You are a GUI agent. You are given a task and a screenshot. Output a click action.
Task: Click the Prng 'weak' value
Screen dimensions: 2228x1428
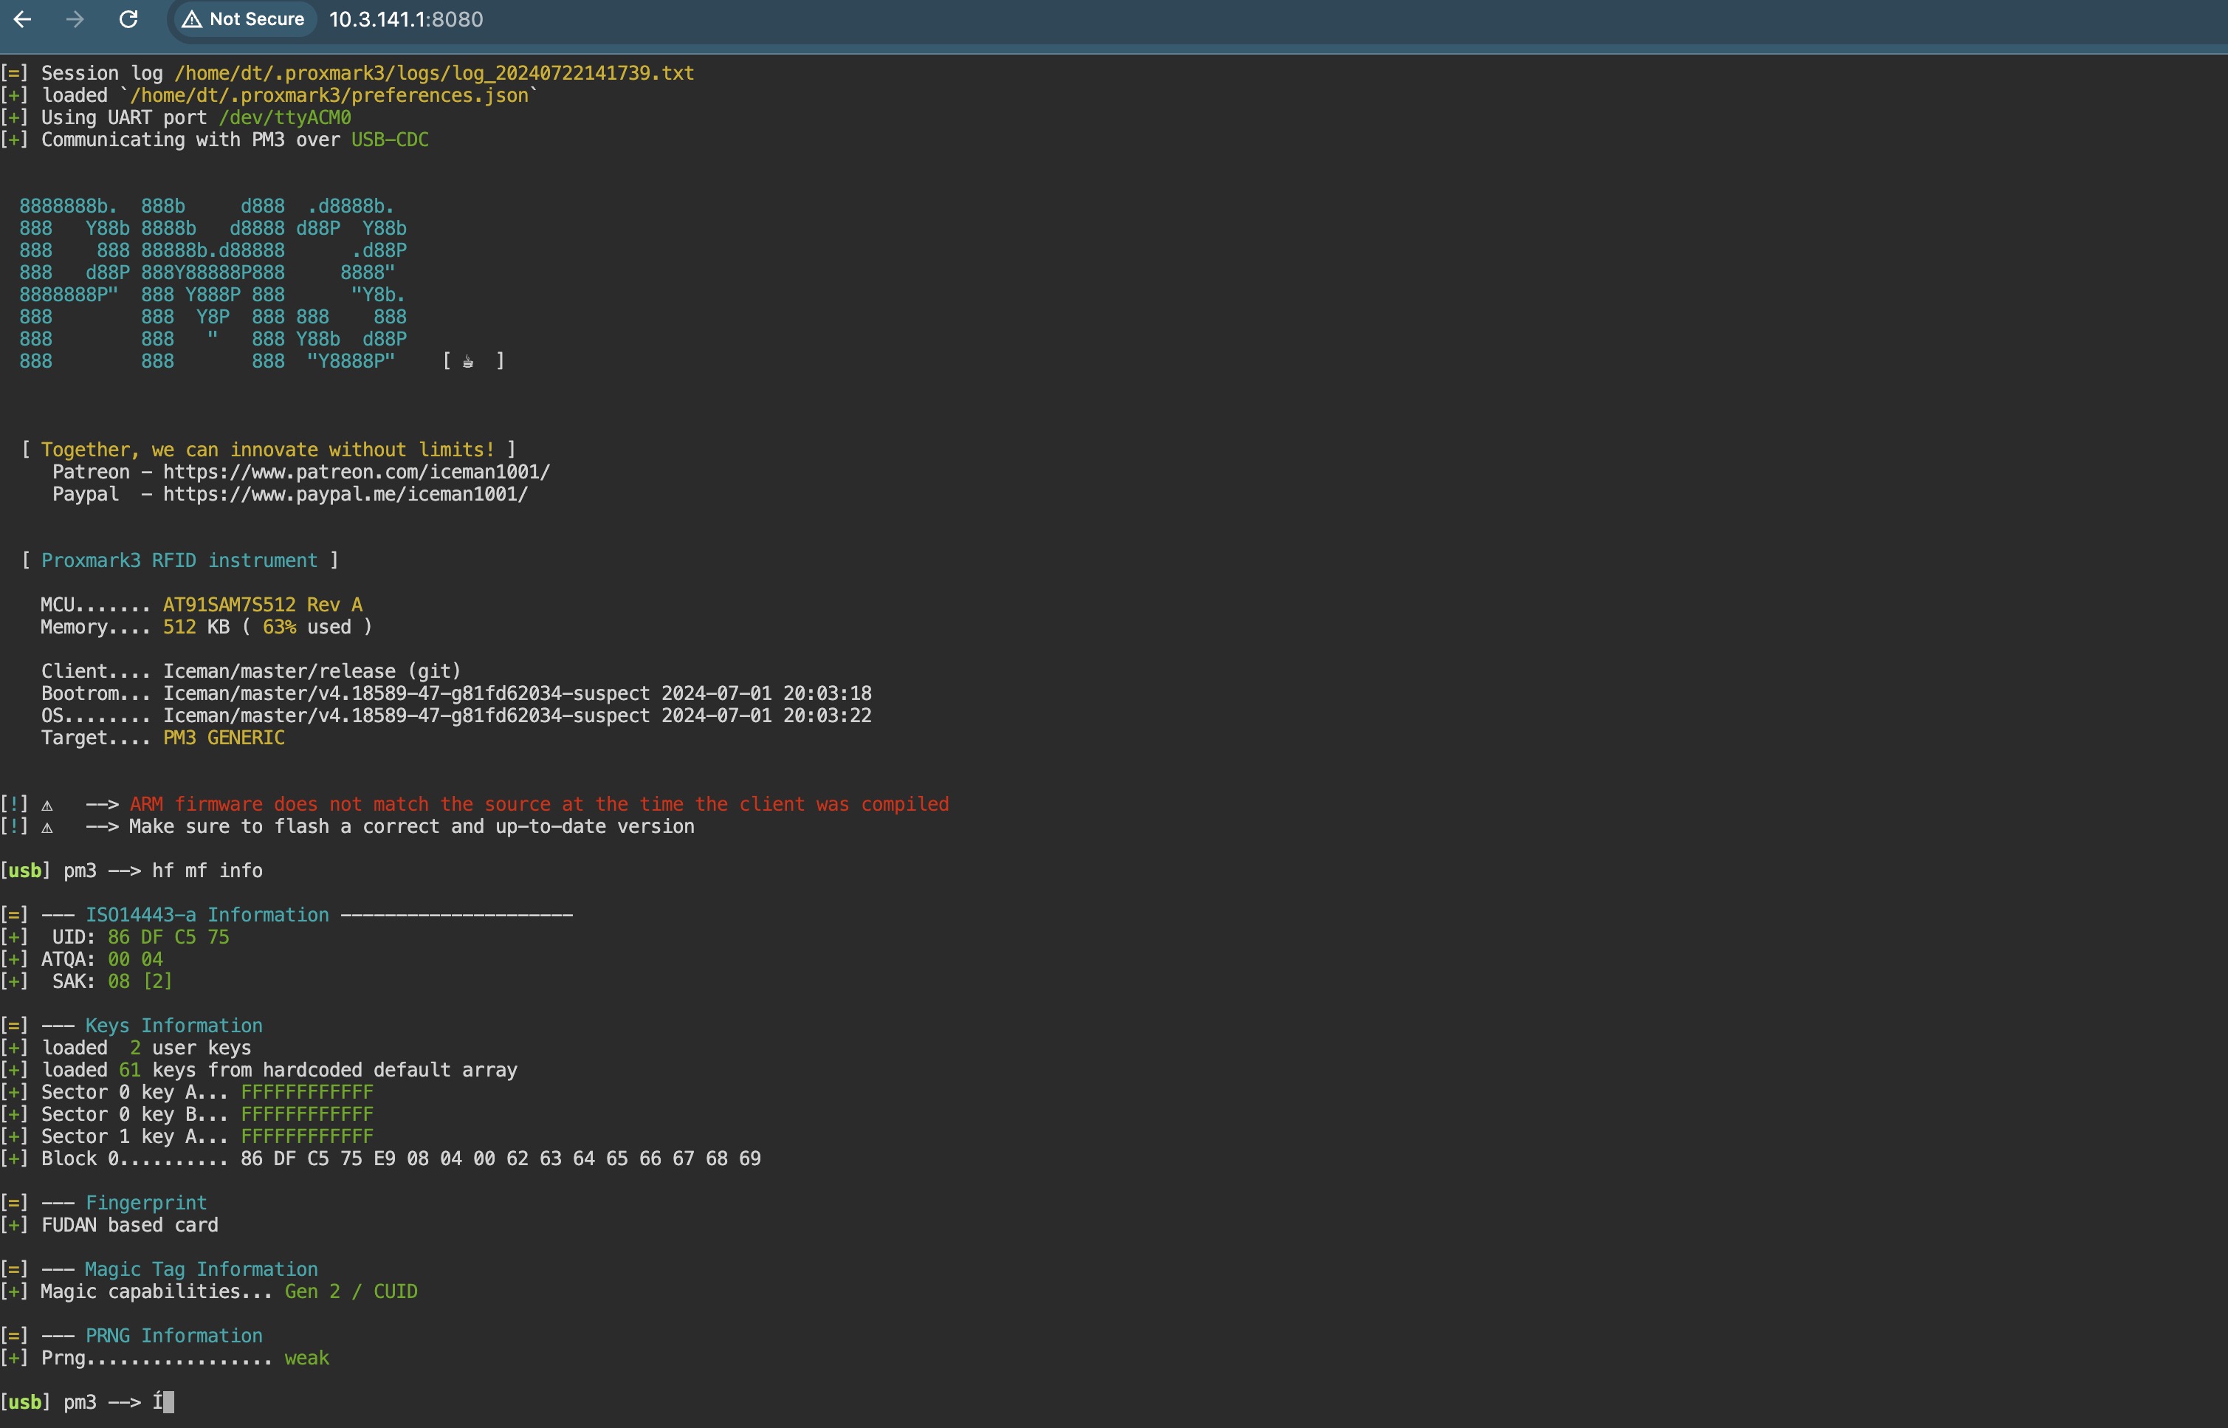click(x=307, y=1359)
